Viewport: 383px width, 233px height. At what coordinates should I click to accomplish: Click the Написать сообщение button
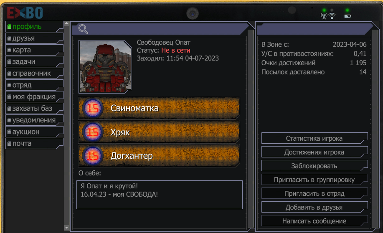pyautogui.click(x=315, y=221)
